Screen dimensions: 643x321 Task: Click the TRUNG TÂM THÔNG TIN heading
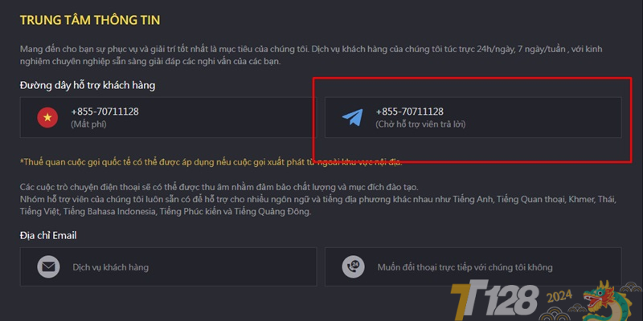pos(90,20)
